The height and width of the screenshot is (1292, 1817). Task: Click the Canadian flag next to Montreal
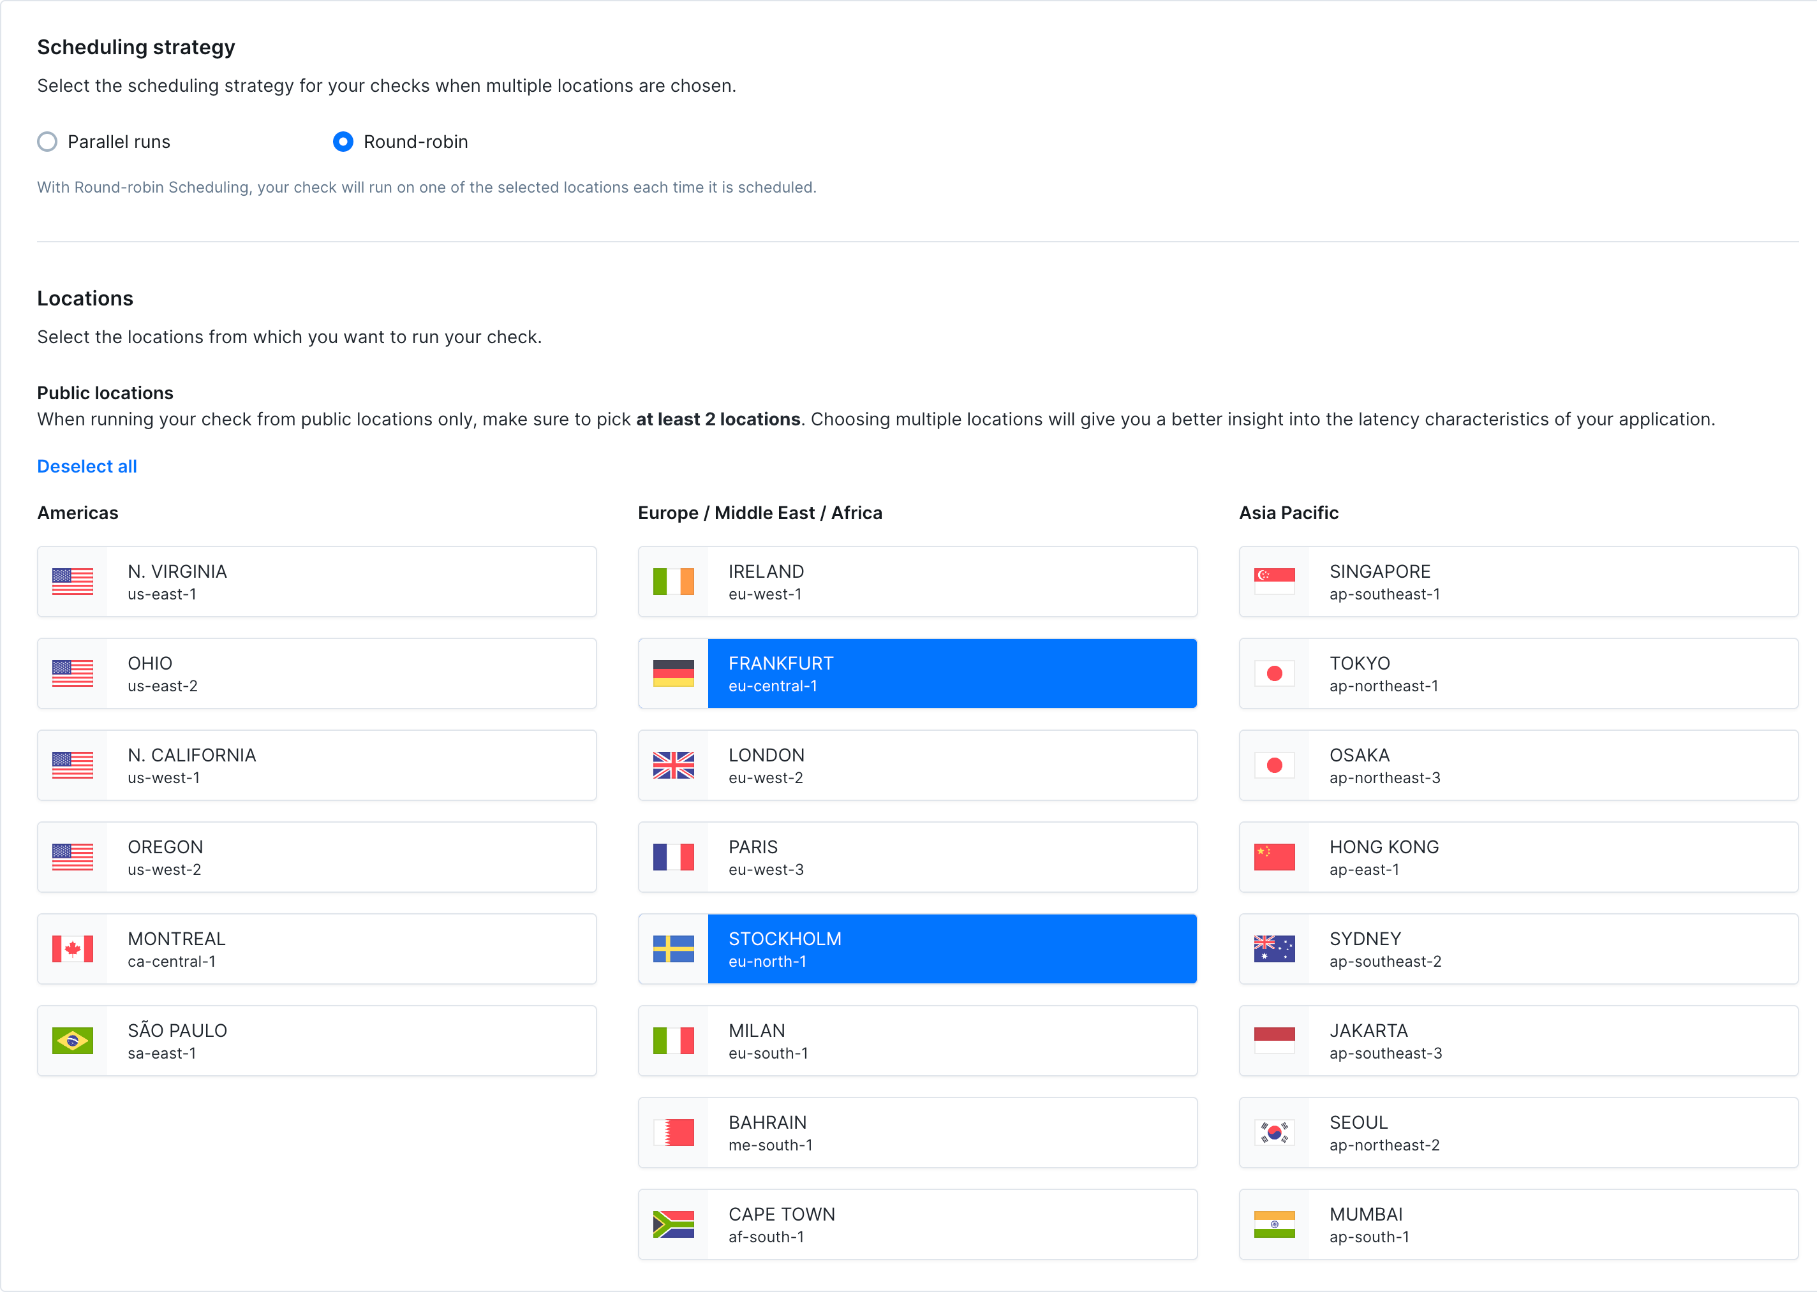click(x=73, y=948)
